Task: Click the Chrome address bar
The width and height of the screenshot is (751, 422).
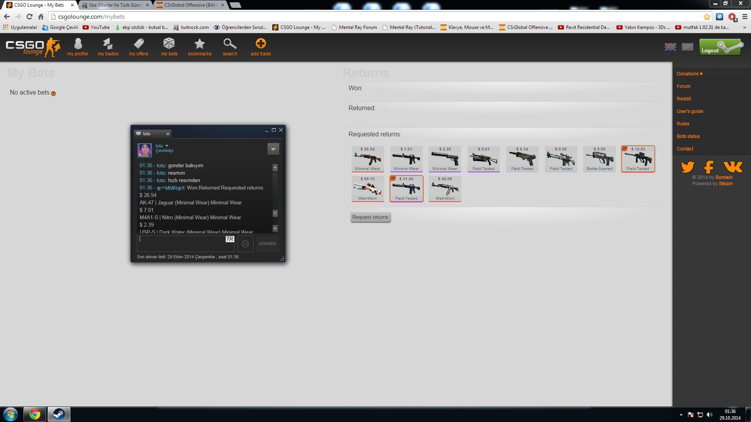Action: click(375, 16)
